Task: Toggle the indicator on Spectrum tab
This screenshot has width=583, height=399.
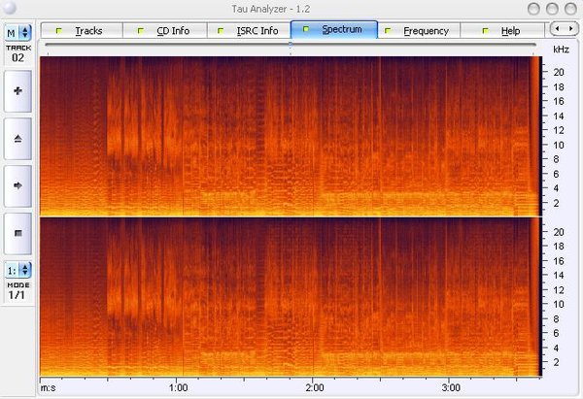Action: (x=306, y=28)
